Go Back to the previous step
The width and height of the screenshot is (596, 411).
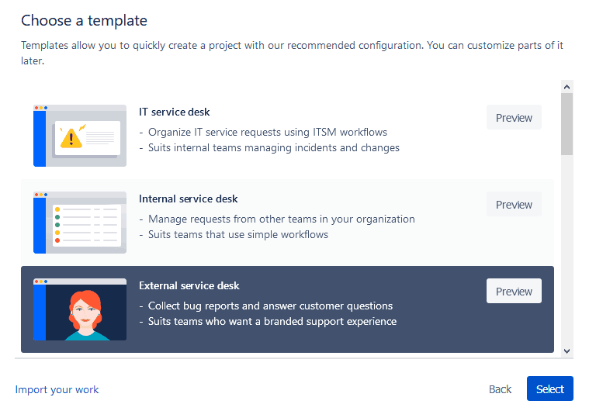coord(500,389)
